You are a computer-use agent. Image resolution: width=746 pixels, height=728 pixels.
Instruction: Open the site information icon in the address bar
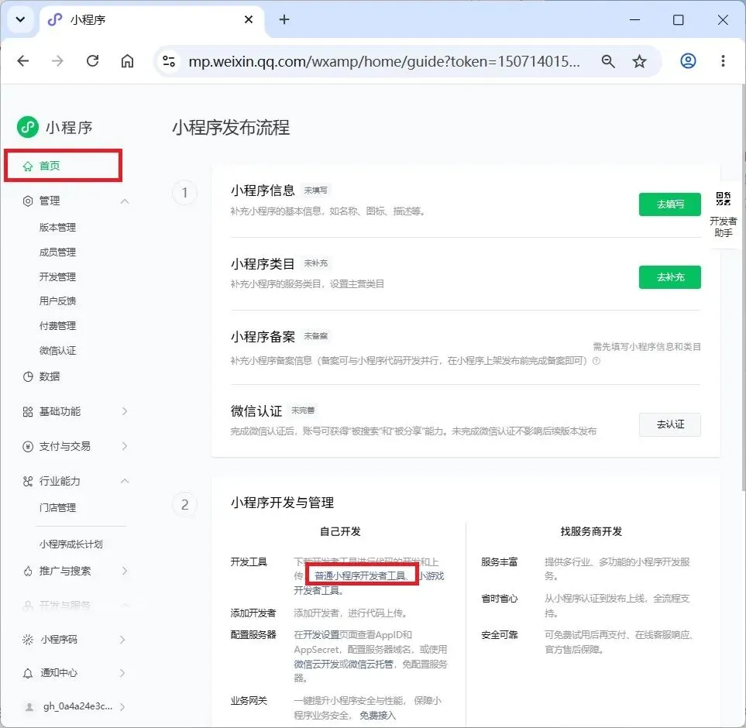point(169,61)
